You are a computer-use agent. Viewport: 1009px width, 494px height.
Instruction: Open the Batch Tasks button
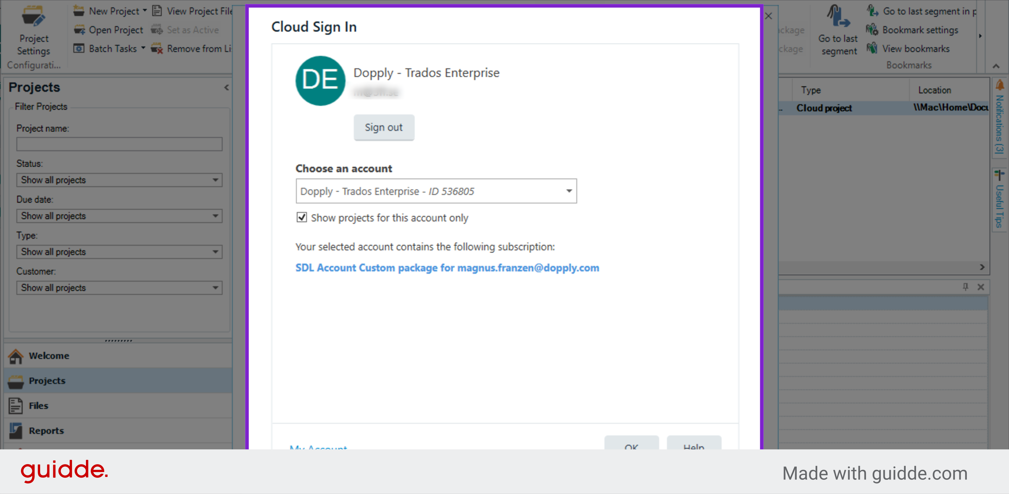105,49
